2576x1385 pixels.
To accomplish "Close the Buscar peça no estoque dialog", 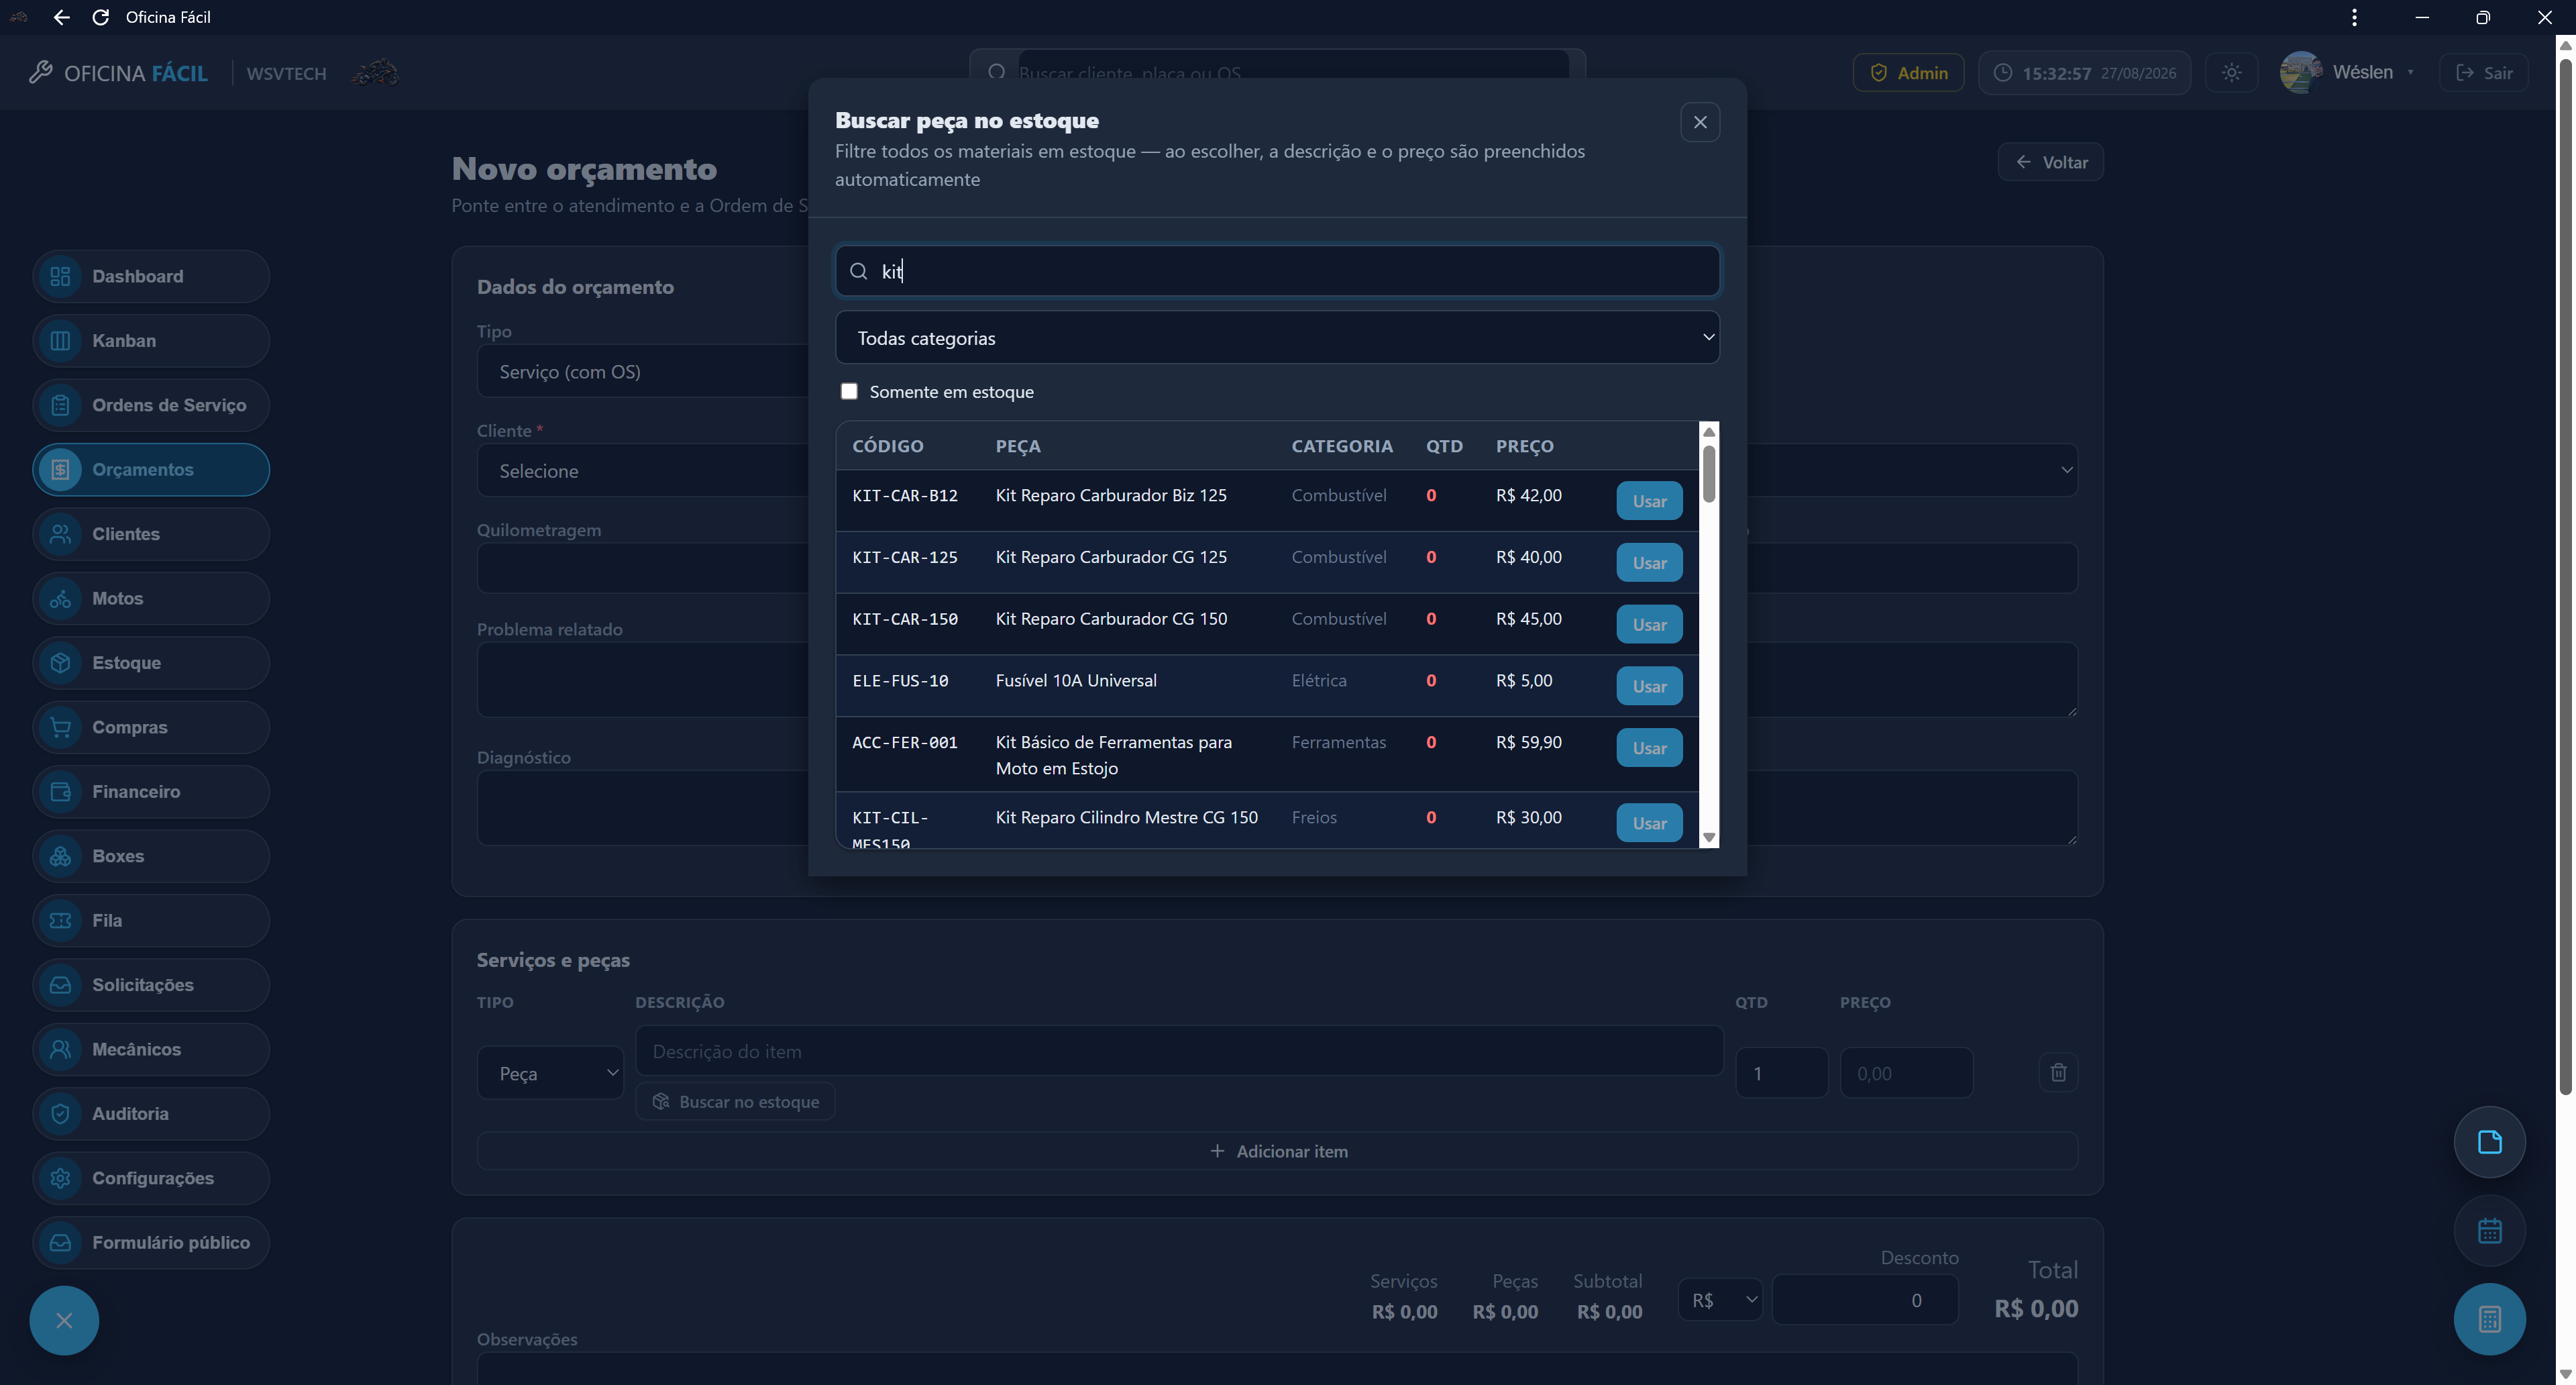I will (x=1700, y=122).
